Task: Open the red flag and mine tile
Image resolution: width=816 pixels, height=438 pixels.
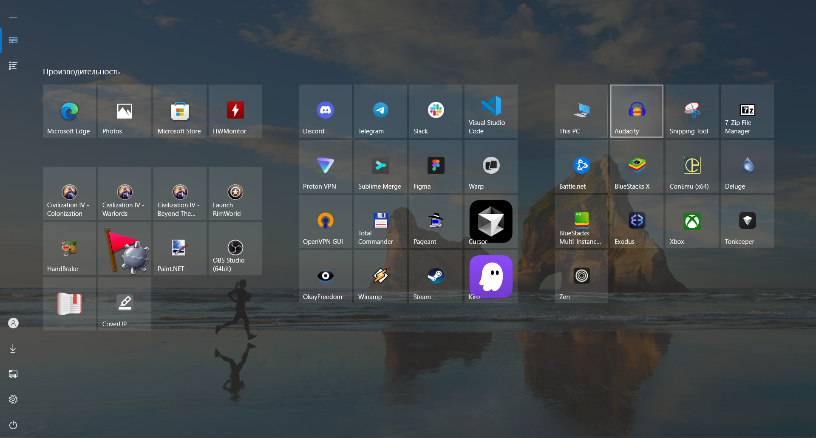Action: tap(125, 249)
